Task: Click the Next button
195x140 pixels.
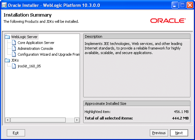Action: (179, 133)
